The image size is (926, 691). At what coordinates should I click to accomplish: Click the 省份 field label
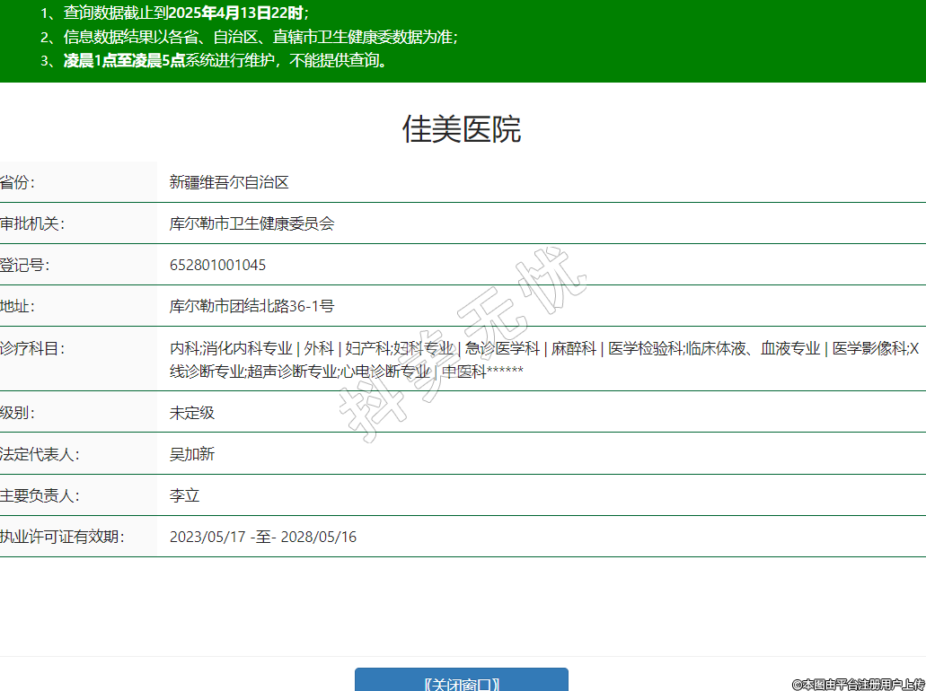tap(18, 182)
